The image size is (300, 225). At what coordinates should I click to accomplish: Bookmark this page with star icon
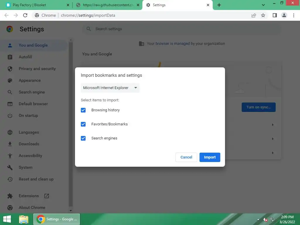263,15
